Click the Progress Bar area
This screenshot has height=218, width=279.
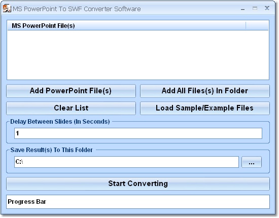[x=138, y=202]
